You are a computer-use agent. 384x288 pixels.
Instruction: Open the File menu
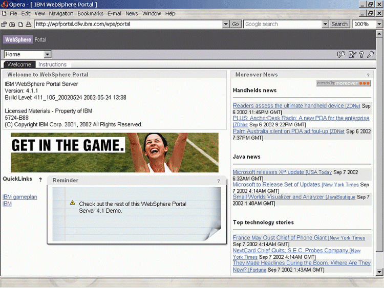click(13, 13)
